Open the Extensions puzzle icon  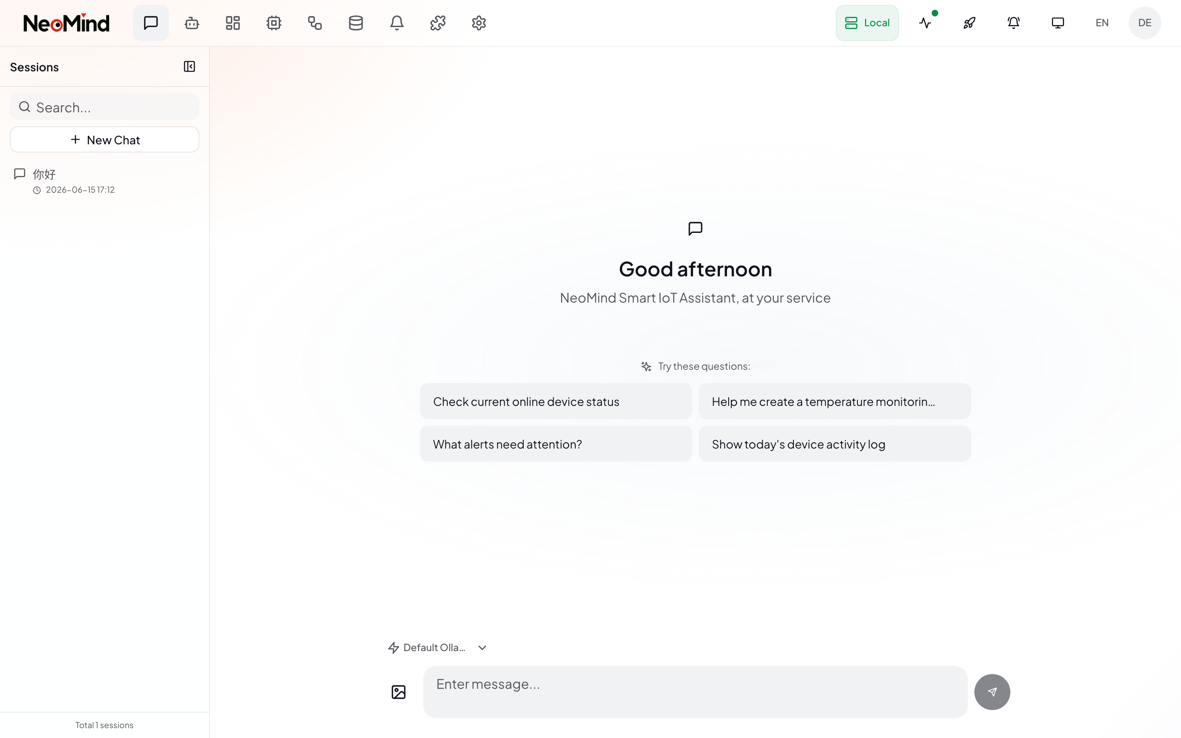point(438,23)
